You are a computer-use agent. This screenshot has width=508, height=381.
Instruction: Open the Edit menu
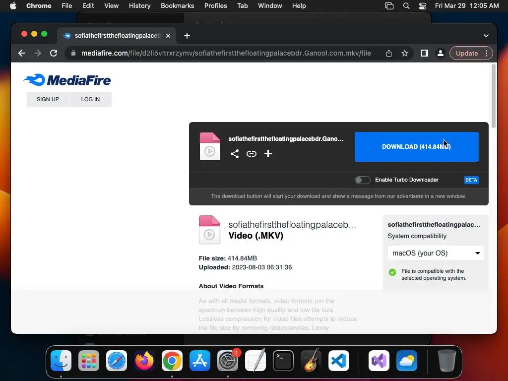(88, 6)
